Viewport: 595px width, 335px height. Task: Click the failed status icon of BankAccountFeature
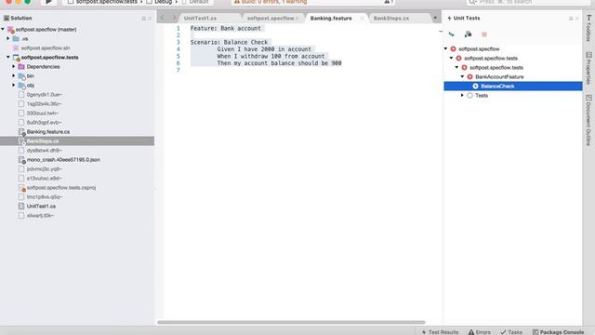(469, 76)
